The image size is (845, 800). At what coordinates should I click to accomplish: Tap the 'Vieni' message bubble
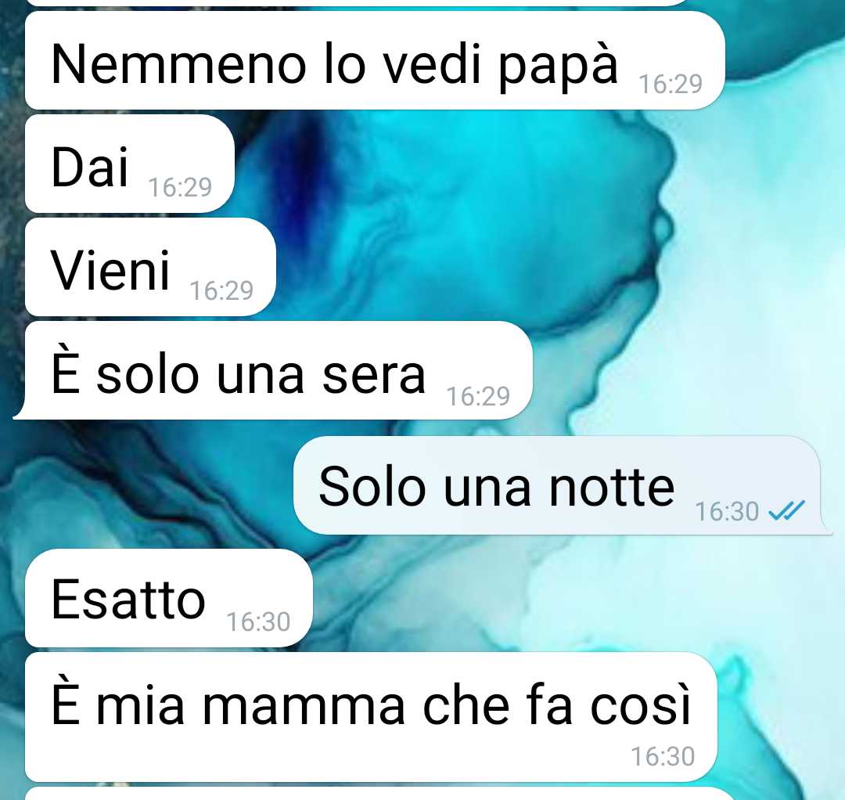[150, 267]
